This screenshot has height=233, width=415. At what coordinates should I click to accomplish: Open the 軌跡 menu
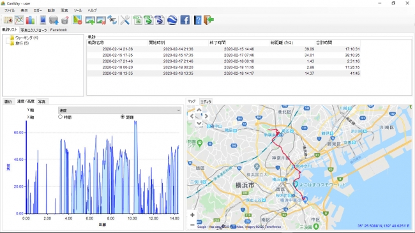pos(51,10)
